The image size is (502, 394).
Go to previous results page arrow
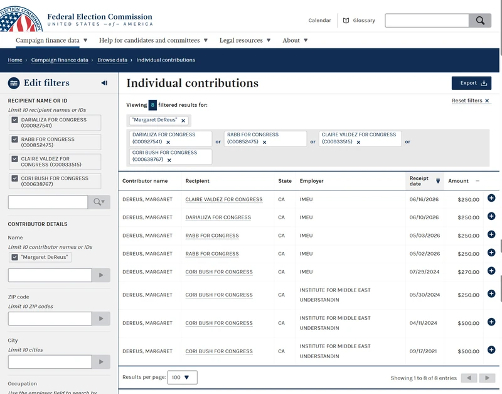pos(469,378)
